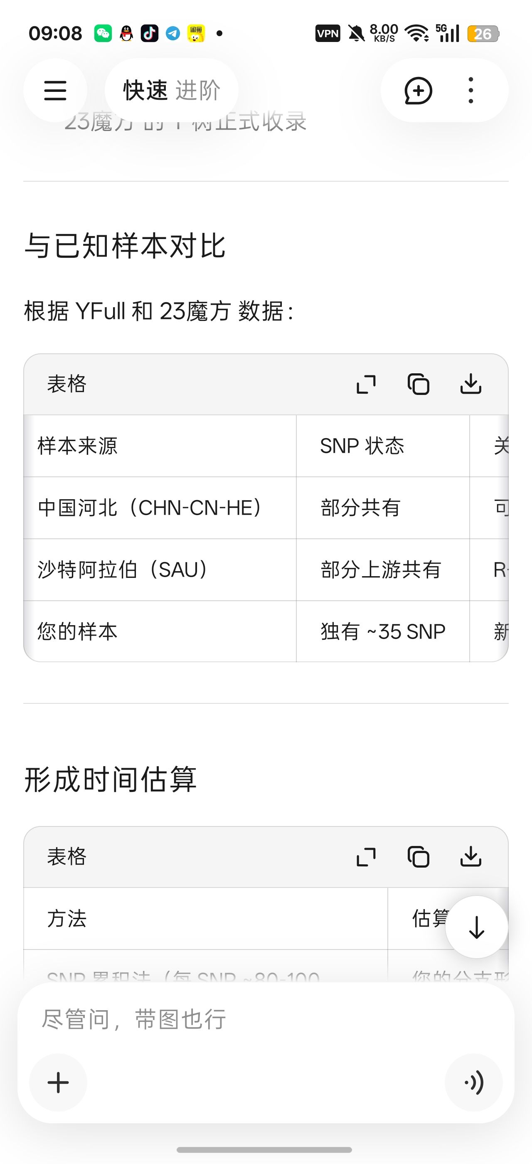Download the time estimation table
The width and height of the screenshot is (532, 1164).
pos(471,857)
